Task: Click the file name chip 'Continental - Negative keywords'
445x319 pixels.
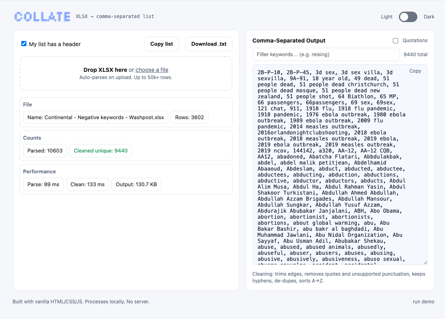Action: point(96,118)
